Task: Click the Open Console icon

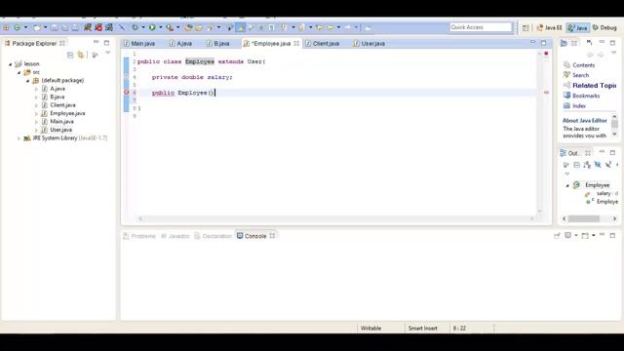Action: 585,236
